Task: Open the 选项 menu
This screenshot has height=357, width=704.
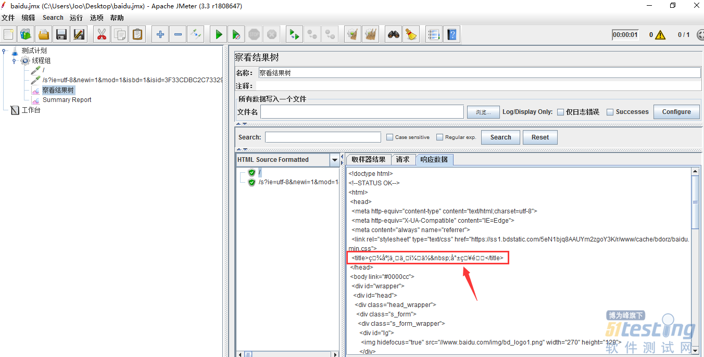Action: [x=97, y=18]
